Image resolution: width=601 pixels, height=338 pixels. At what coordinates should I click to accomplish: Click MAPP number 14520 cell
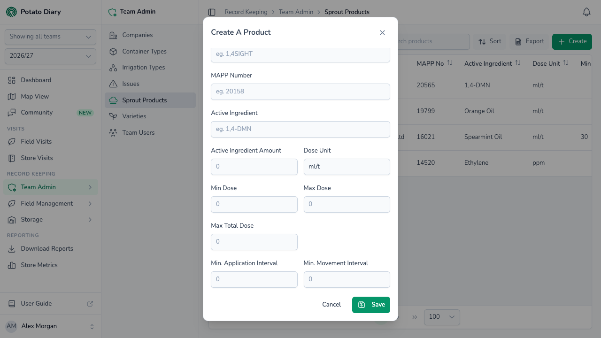click(426, 163)
